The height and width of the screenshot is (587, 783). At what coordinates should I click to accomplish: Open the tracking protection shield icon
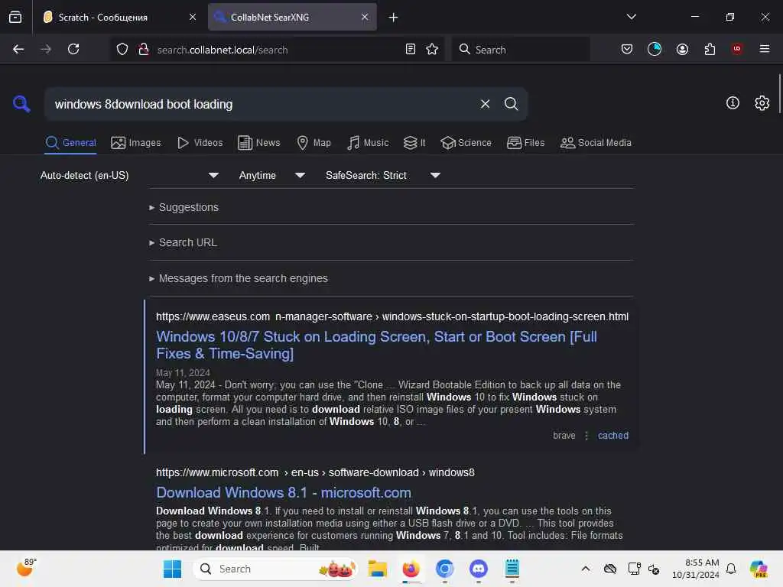coord(122,49)
